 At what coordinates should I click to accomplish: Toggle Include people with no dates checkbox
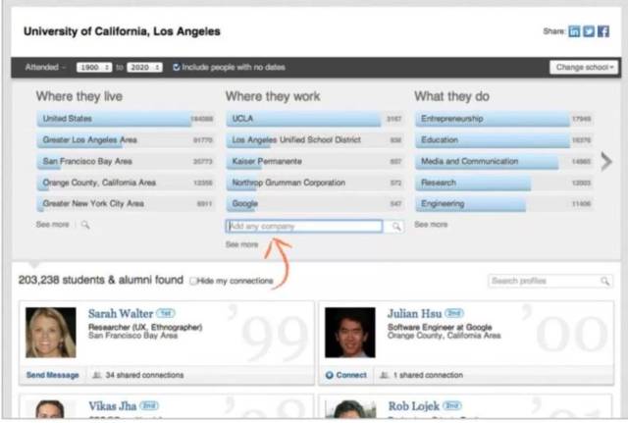tap(177, 68)
